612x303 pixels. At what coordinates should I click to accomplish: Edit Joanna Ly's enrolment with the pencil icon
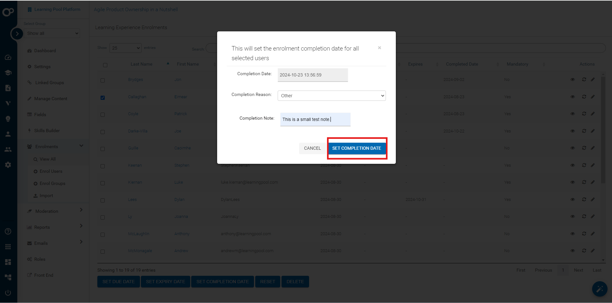(593, 216)
